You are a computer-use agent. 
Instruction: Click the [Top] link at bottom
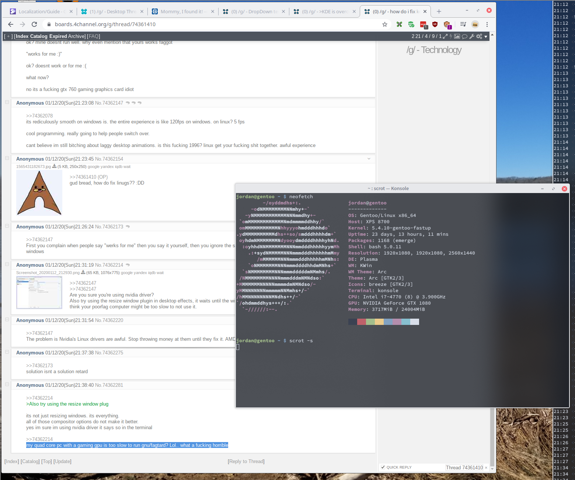[46, 461]
